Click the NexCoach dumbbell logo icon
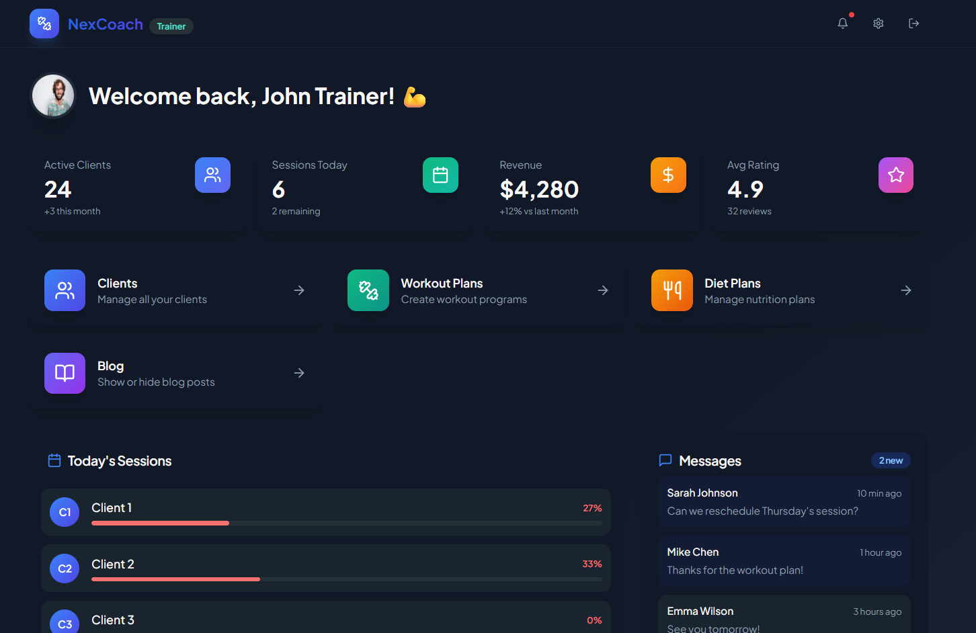The image size is (976, 633). [44, 24]
